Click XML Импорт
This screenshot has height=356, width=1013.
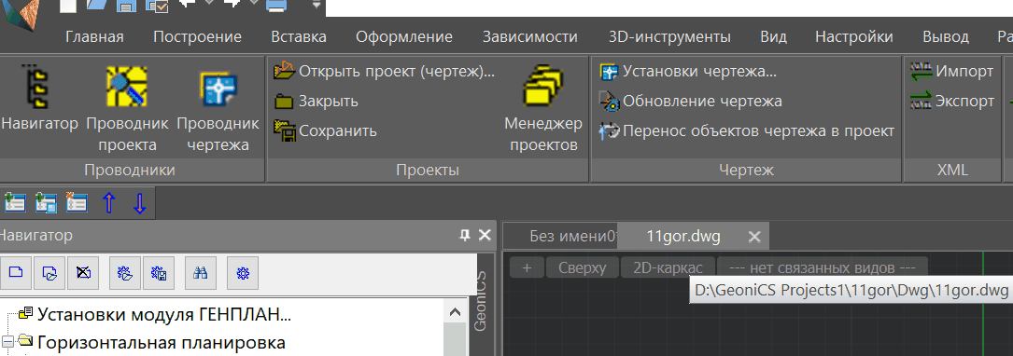pos(951,71)
